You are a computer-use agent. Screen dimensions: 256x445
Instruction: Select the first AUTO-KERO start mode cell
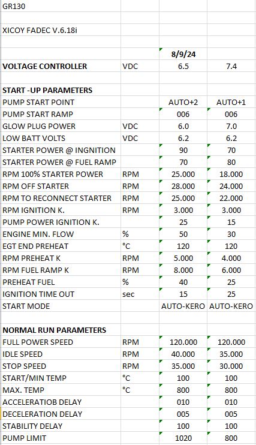(x=183, y=306)
